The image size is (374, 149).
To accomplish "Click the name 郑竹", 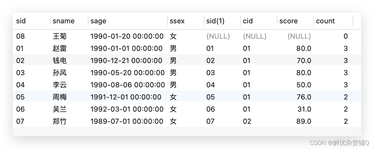I will [x=60, y=121].
